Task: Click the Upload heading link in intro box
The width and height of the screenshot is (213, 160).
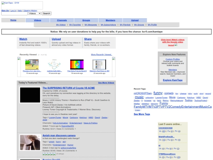Action: point(56,39)
